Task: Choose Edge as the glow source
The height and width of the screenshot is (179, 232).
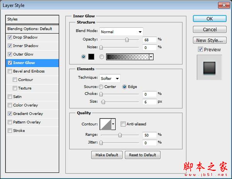Action: pyautogui.click(x=125, y=87)
